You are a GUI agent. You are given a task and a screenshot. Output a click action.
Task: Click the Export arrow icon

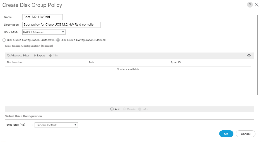(x=35, y=55)
